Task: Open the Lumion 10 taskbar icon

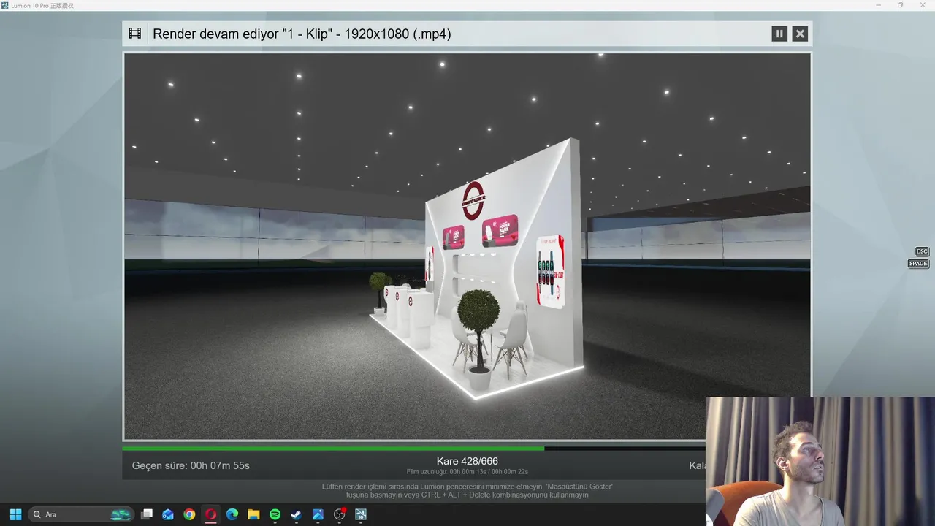Action: (360, 514)
